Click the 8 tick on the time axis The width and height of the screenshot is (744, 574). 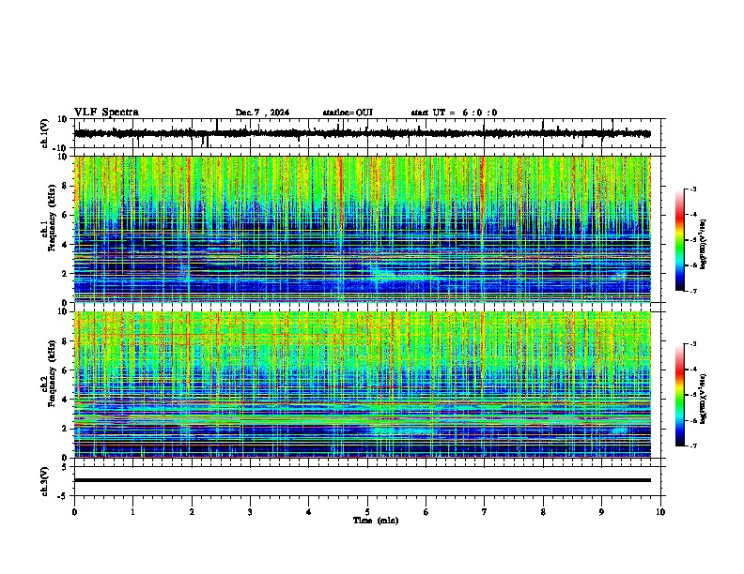(543, 512)
